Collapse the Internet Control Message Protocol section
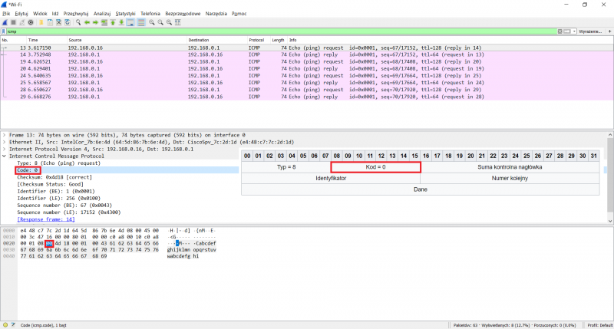Image resolution: width=614 pixels, height=329 pixels. point(4,156)
